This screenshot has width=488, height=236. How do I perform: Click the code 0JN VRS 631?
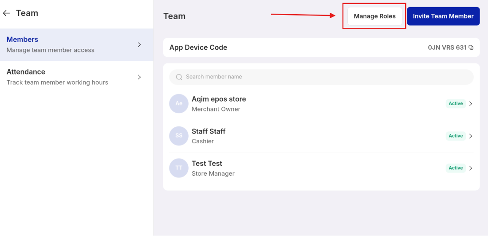click(447, 47)
